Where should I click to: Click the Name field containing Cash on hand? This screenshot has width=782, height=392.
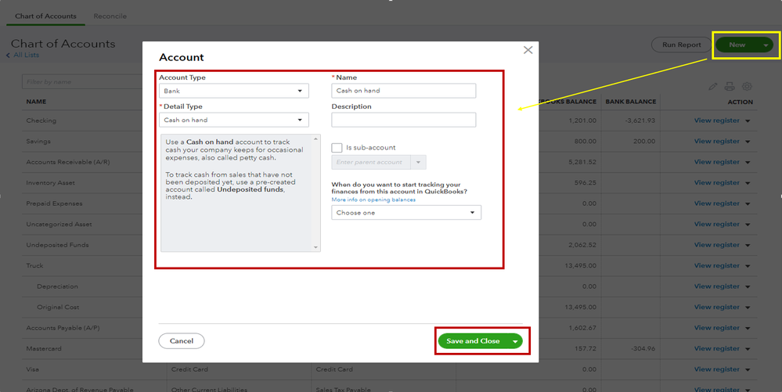(x=403, y=91)
